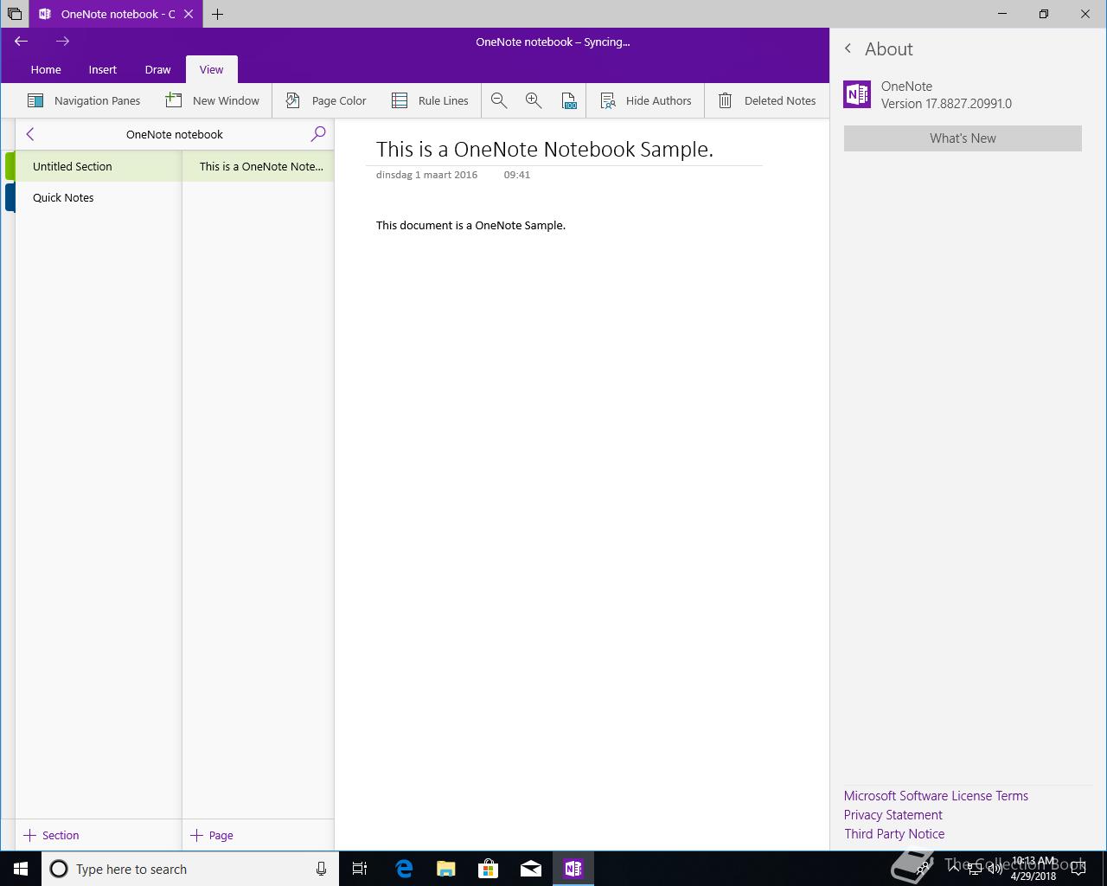Click the Zoom In magnifier icon
Image resolution: width=1107 pixels, height=886 pixels.
click(534, 100)
